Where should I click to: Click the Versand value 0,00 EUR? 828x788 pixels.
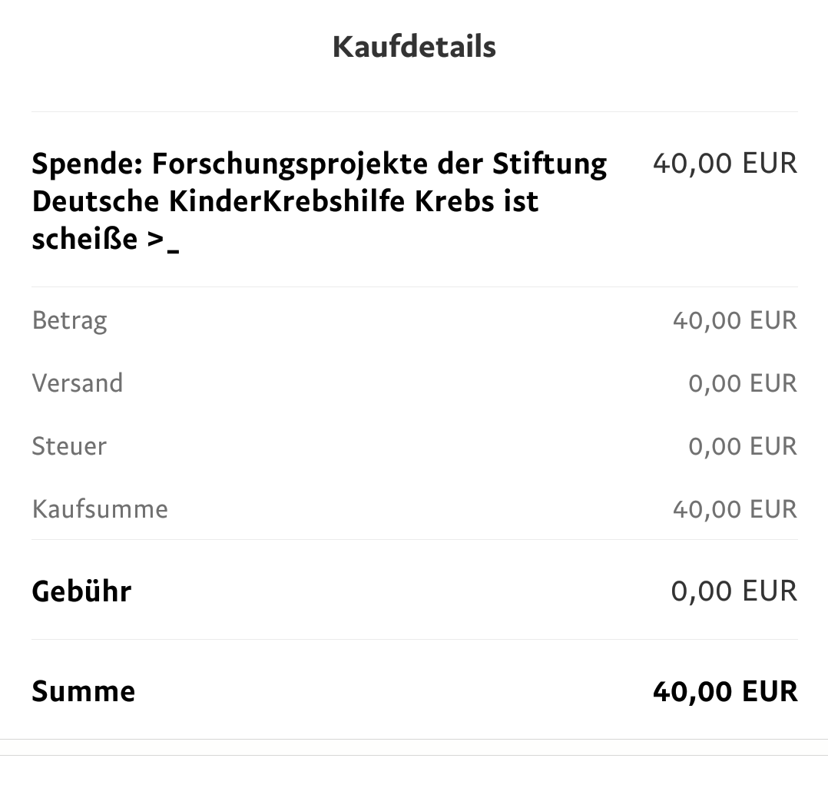point(743,383)
